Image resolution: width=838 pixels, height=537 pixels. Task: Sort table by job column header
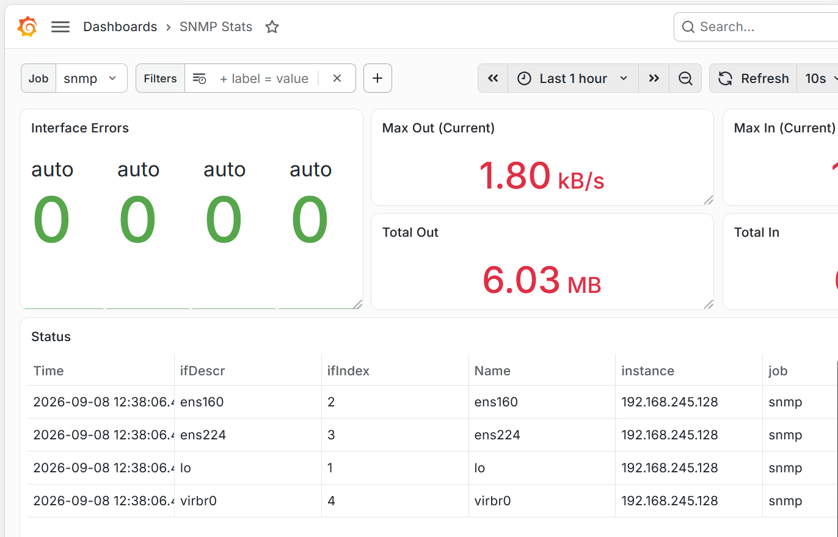[778, 371]
